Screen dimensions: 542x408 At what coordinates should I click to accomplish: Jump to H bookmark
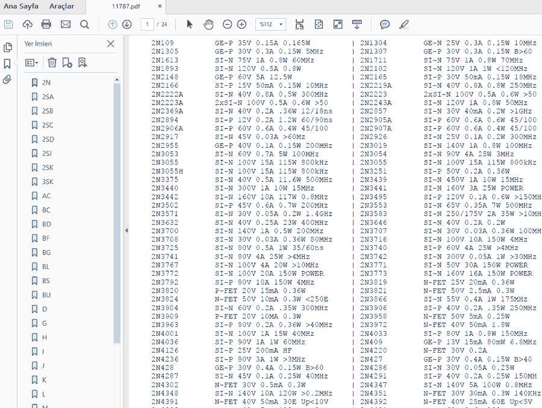(45, 337)
